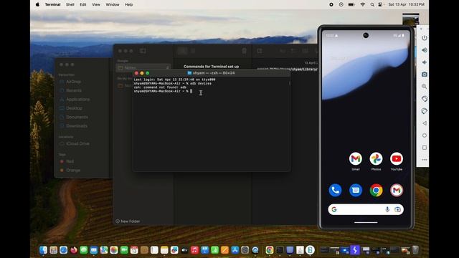Screen dimensions: 459x258
Task: Select the Orange tag in Finder sidebar
Action: 73,170
